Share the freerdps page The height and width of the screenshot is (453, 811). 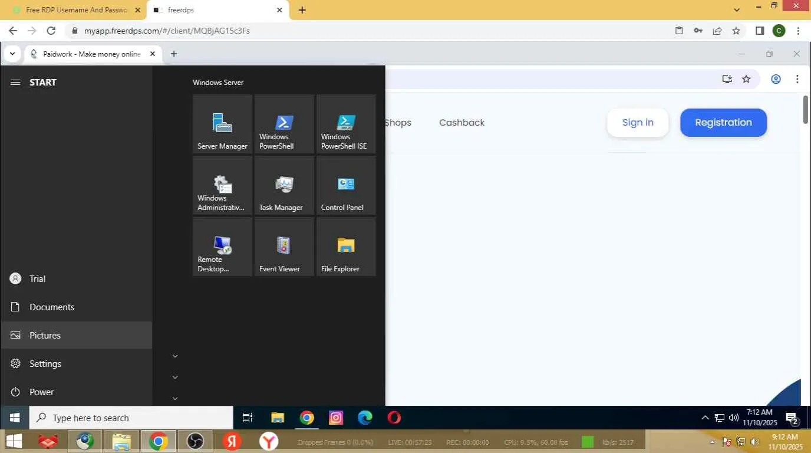tap(717, 31)
